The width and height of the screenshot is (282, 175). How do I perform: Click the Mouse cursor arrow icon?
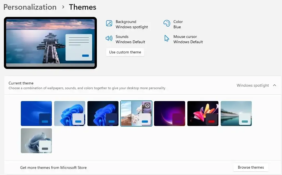(167, 38)
